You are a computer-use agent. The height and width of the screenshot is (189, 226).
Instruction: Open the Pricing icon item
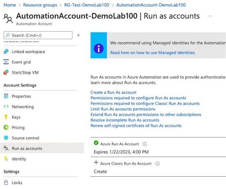tap(6, 127)
